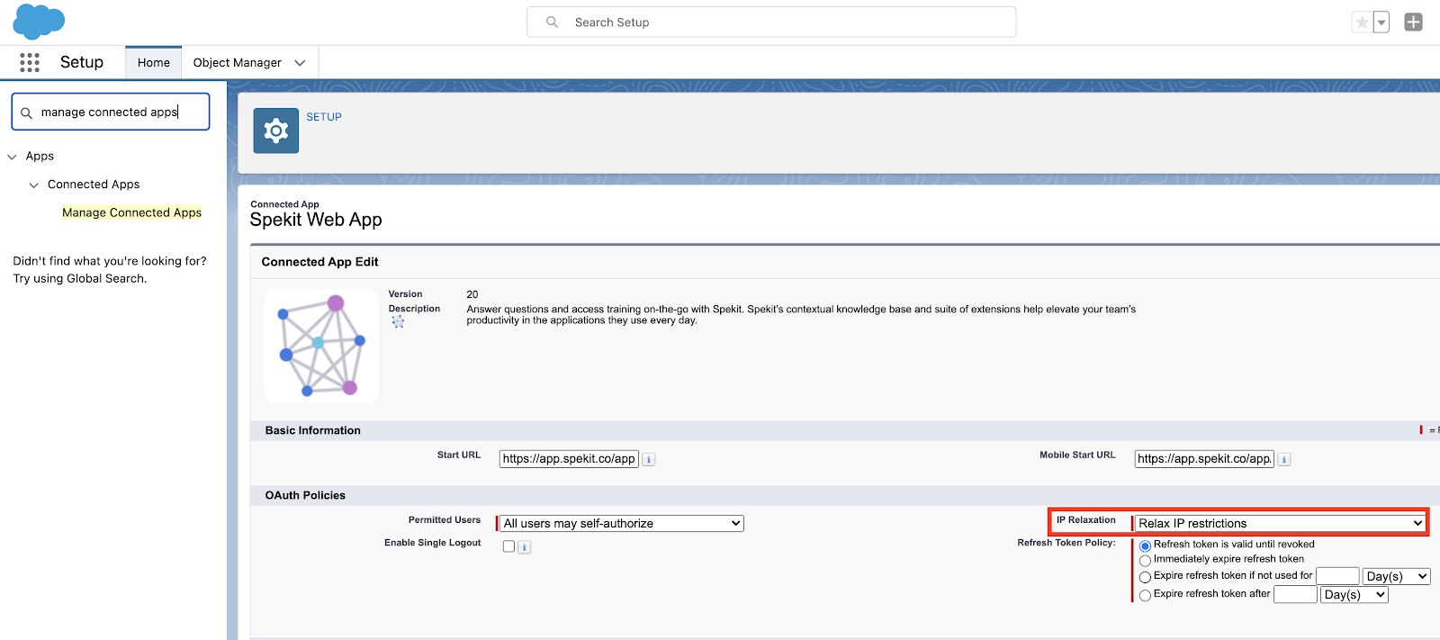
Task: Open the Permitted Users dropdown
Action: pos(622,523)
